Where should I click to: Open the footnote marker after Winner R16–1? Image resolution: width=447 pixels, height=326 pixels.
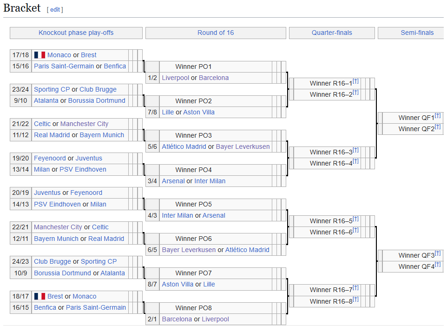point(355,81)
